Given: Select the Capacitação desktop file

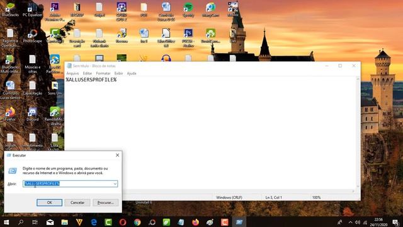Looking at the screenshot, I should click(32, 88).
